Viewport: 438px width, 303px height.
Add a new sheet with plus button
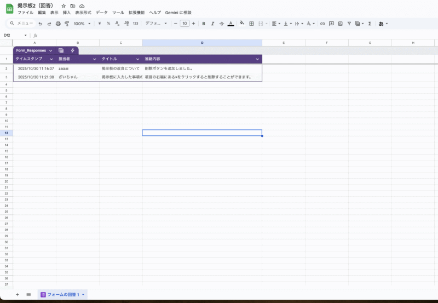point(17,295)
